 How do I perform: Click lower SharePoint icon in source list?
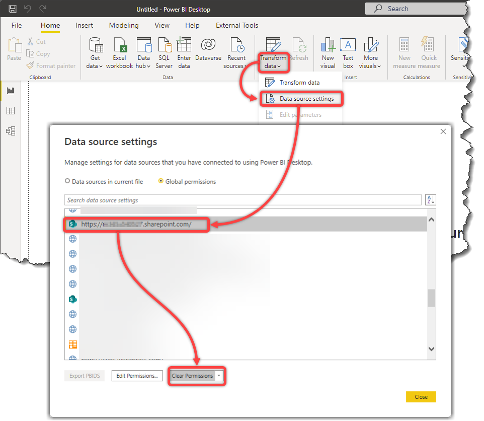tap(72, 299)
